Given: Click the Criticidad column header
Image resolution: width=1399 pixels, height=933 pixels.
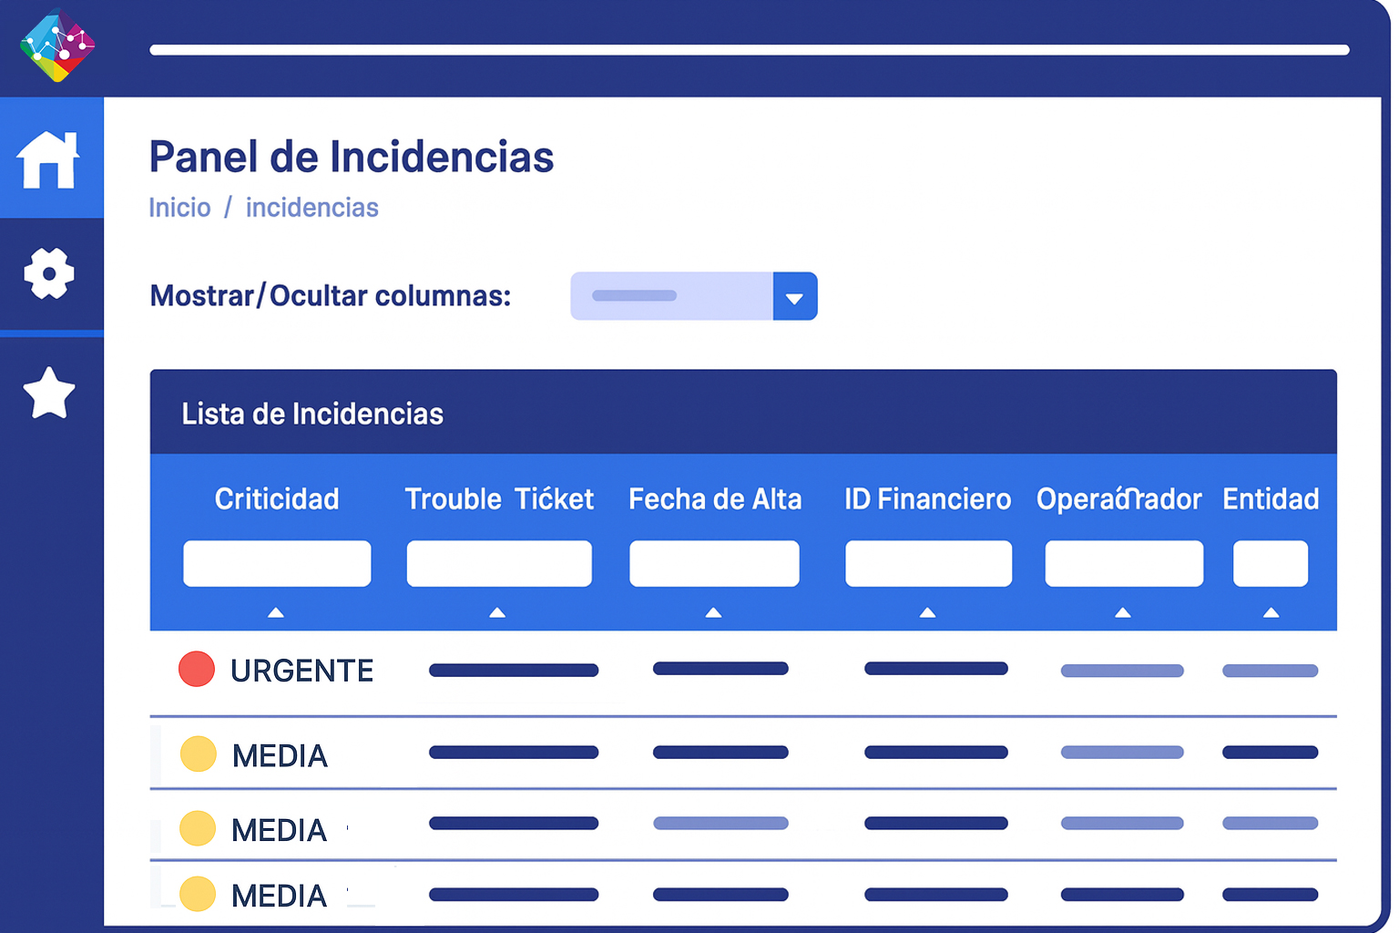Looking at the screenshot, I should point(277,498).
